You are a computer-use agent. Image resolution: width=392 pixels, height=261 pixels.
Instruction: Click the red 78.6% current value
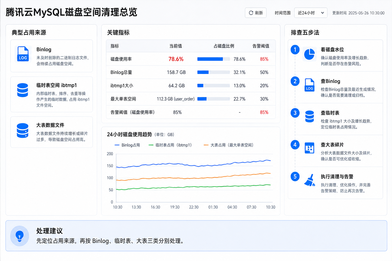(176, 59)
